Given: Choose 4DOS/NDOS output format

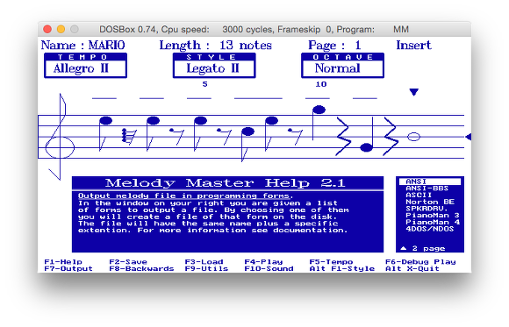Looking at the screenshot, I should (x=429, y=229).
